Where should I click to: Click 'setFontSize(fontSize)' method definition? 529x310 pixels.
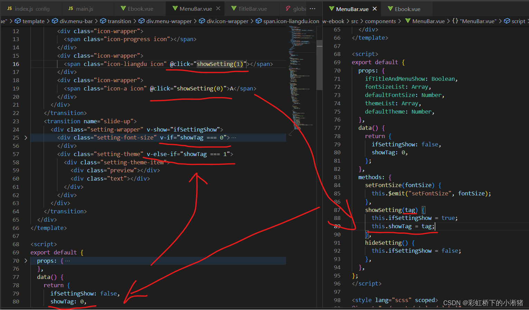pyautogui.click(x=400, y=185)
